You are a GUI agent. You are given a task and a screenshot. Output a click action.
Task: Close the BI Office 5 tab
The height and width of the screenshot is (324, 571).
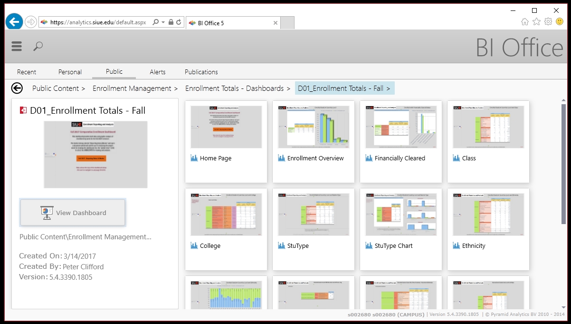click(x=275, y=22)
